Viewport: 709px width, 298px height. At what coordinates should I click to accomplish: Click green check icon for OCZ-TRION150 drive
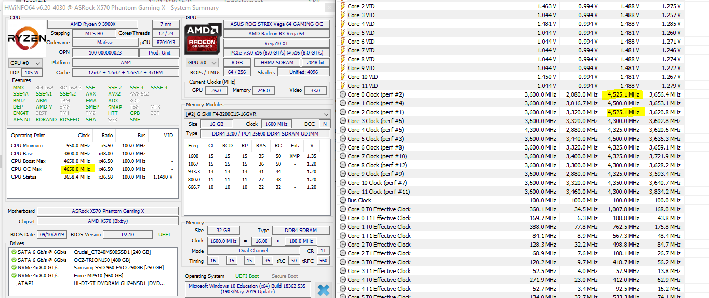click(x=14, y=260)
